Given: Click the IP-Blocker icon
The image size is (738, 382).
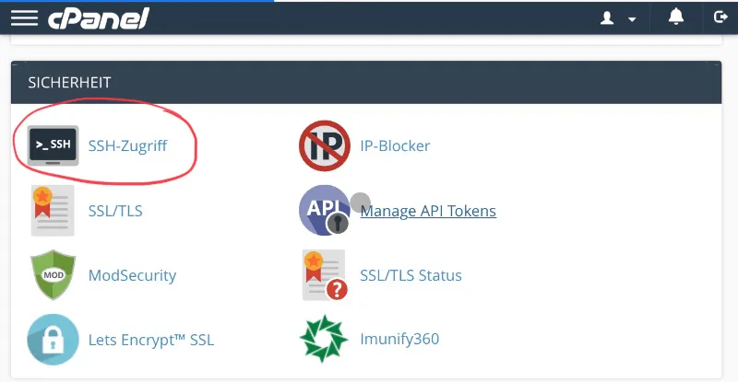Looking at the screenshot, I should [325, 145].
